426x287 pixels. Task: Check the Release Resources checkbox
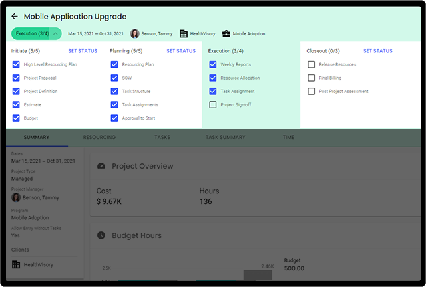tap(311, 64)
